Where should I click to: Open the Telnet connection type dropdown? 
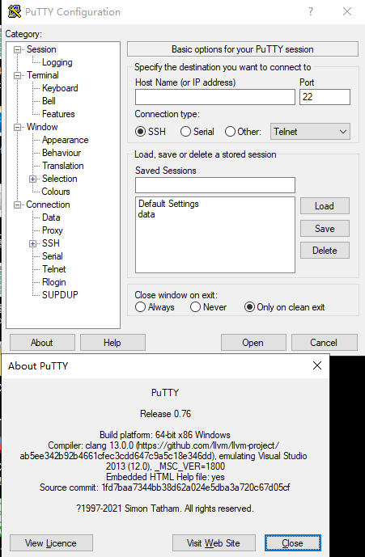tap(310, 132)
